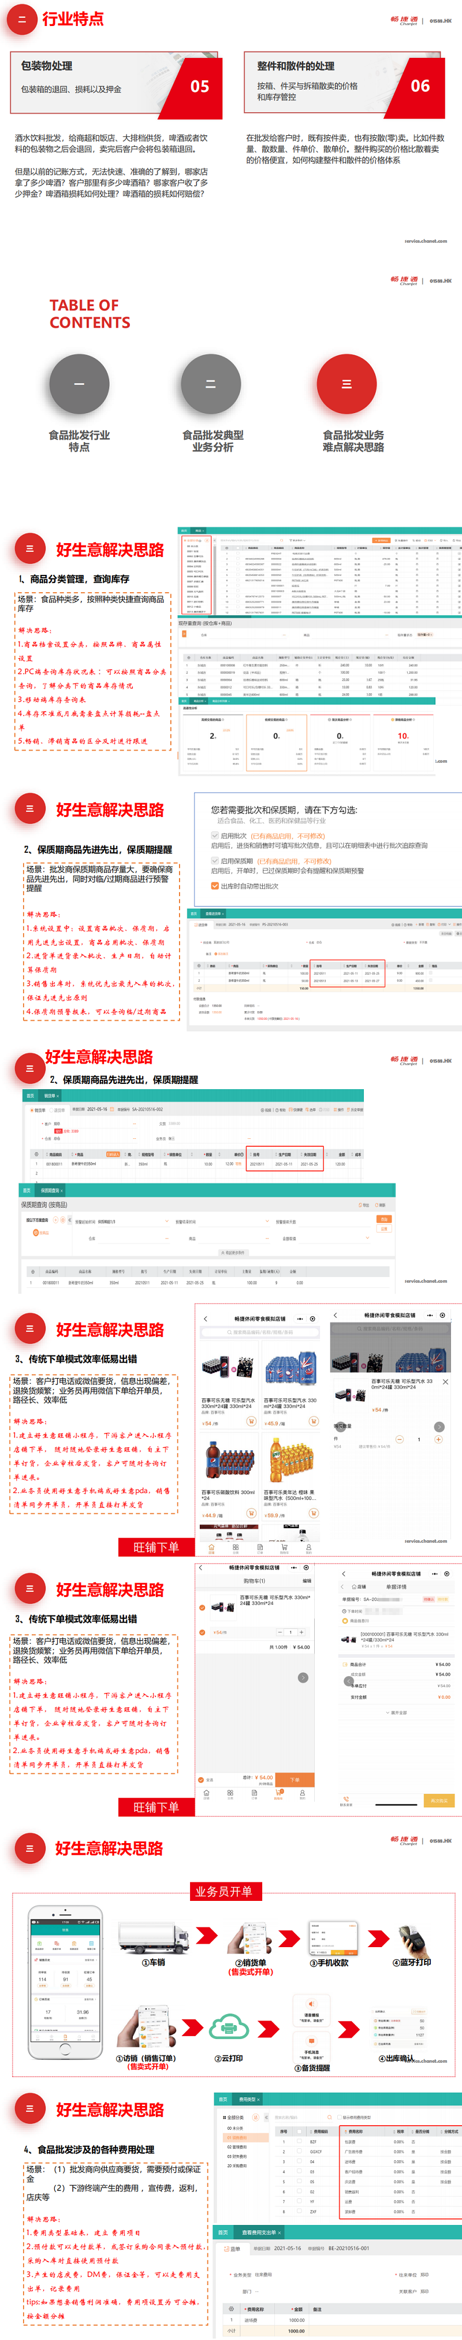This screenshot has height=2340, width=462.
Task: Click the 重置 button under 查询
Action: click(383, 1228)
